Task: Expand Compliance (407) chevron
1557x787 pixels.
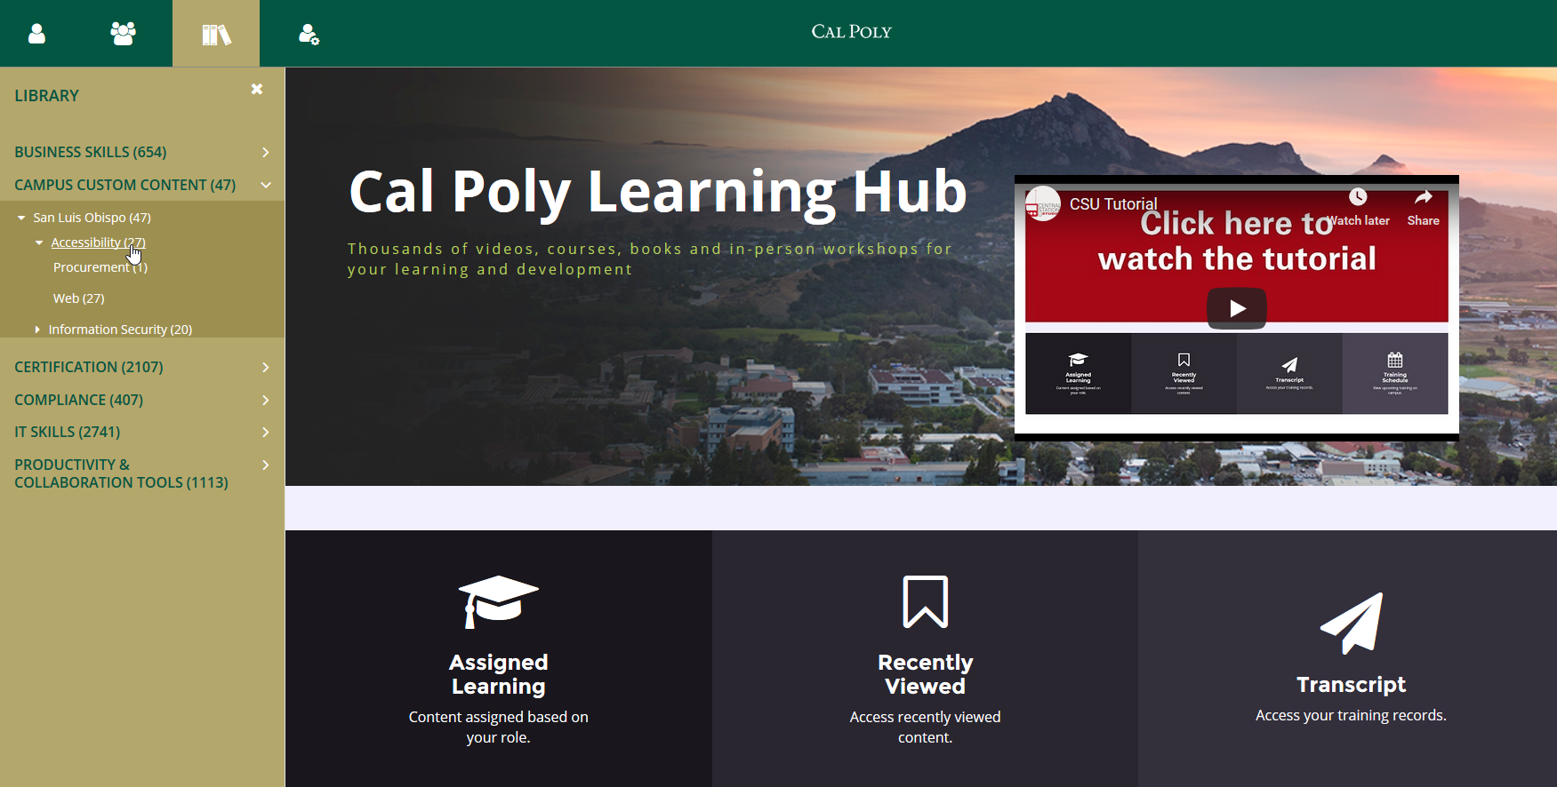Action: coord(265,400)
